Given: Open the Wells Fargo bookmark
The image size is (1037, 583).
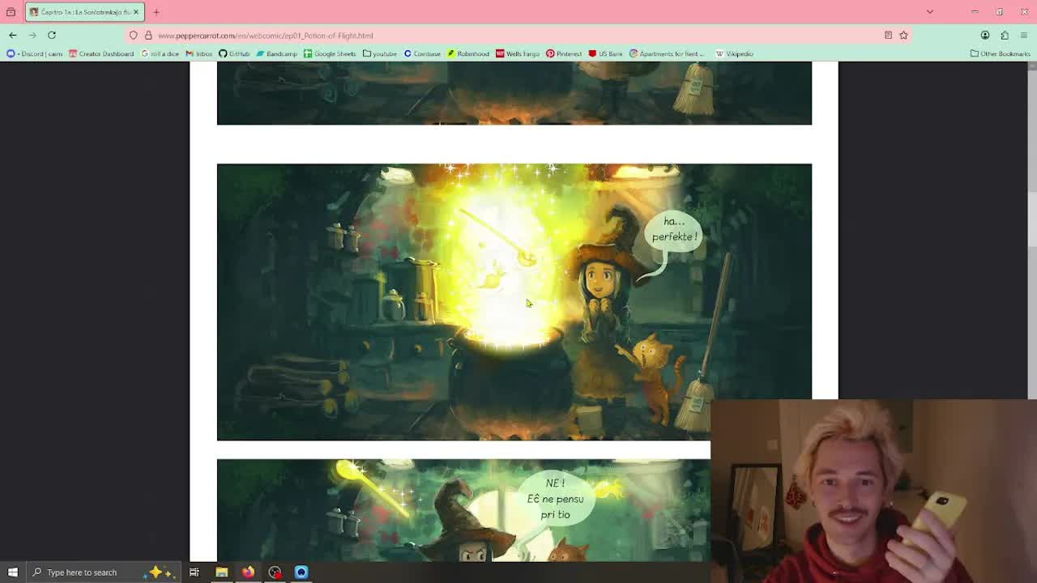Looking at the screenshot, I should pos(518,54).
